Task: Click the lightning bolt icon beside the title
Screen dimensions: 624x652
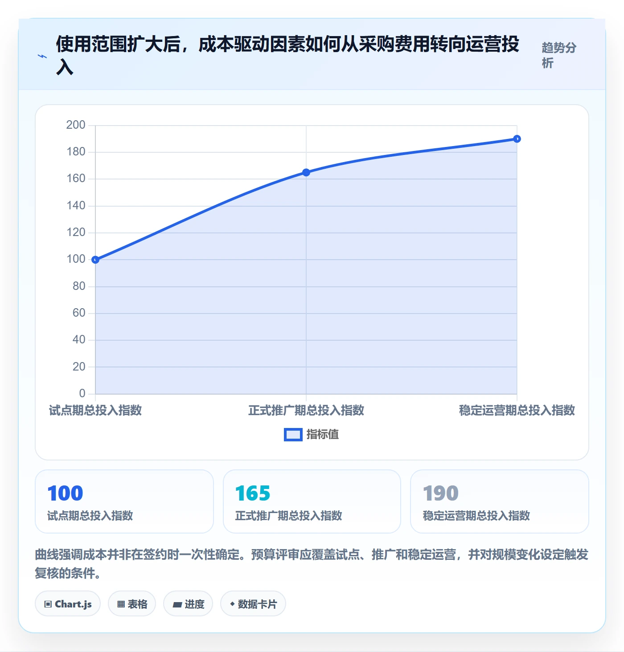Action: (42, 57)
